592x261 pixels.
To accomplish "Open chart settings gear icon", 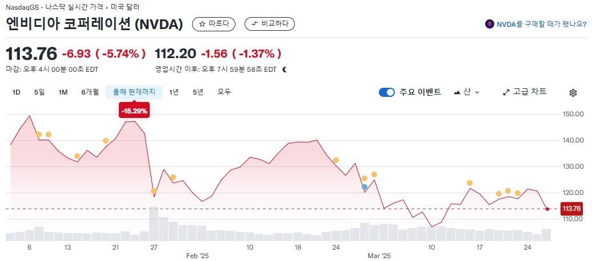I will coord(573,93).
